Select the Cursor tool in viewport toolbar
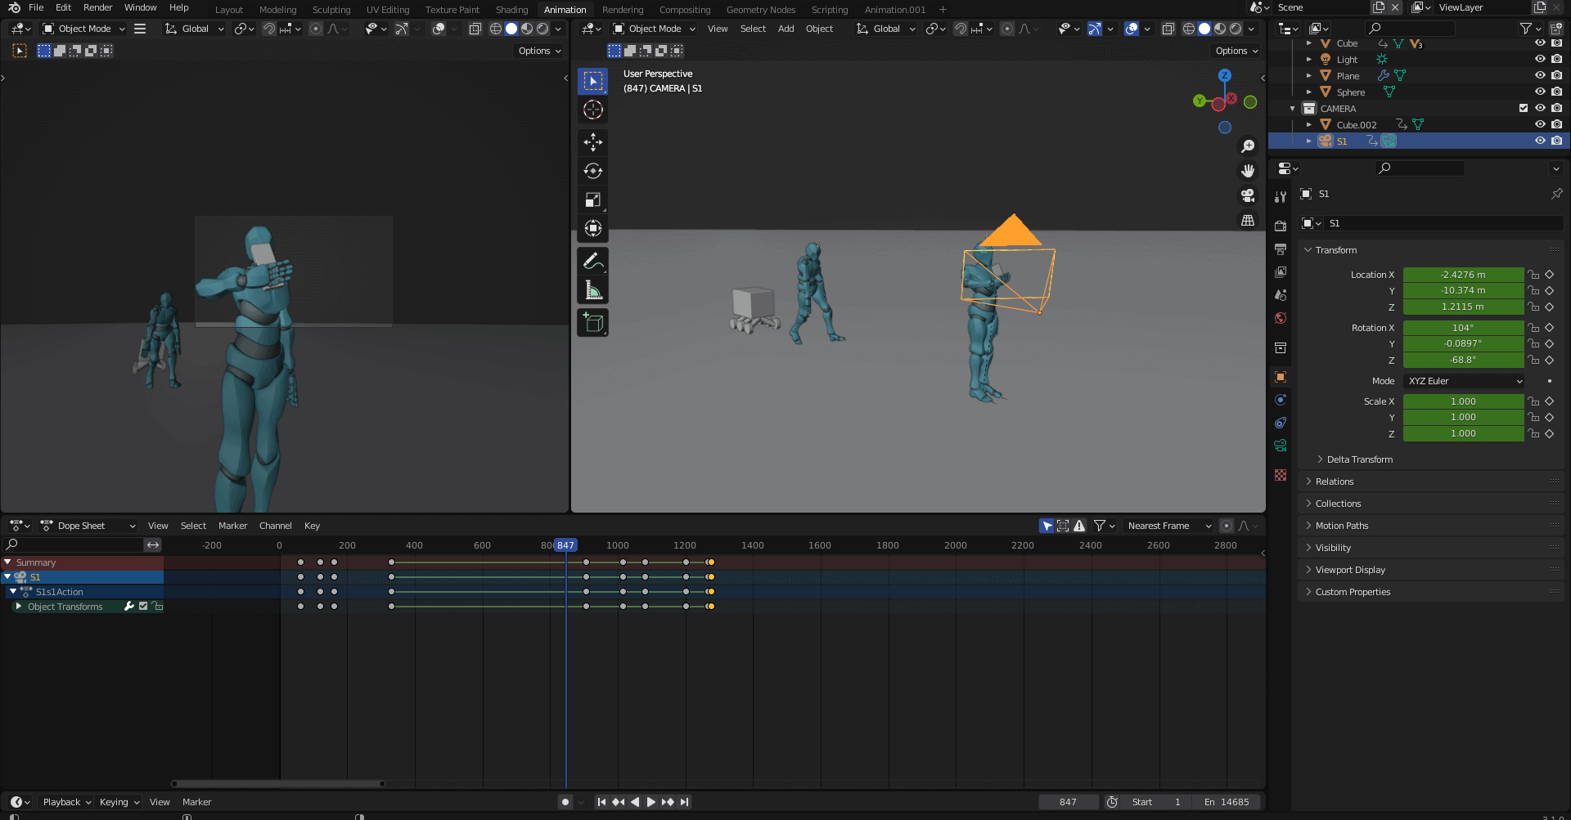Image resolution: width=1571 pixels, height=820 pixels. coord(593,110)
